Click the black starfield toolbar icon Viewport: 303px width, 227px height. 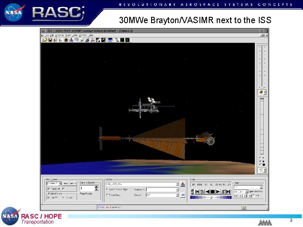tap(122, 40)
